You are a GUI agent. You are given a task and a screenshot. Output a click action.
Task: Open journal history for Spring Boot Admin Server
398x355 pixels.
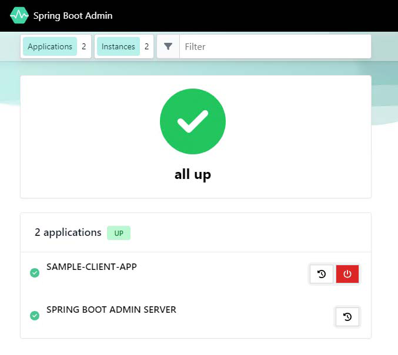pos(347,317)
